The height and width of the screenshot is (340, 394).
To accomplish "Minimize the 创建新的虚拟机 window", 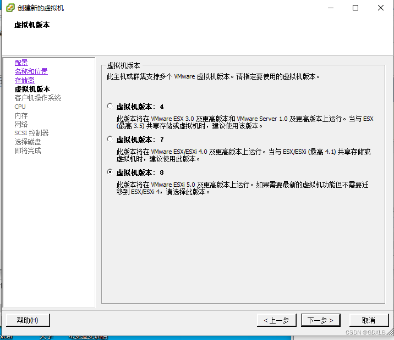I will click(x=331, y=8).
